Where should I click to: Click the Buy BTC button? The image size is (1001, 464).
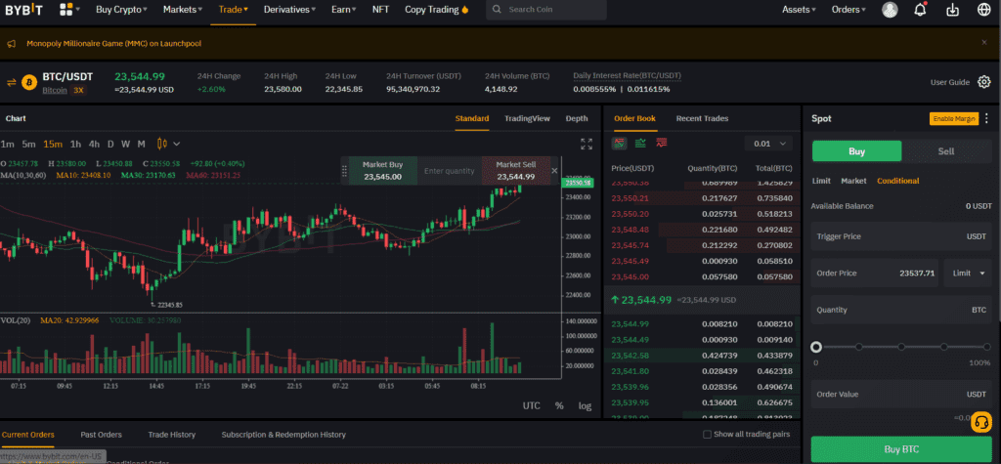click(901, 449)
